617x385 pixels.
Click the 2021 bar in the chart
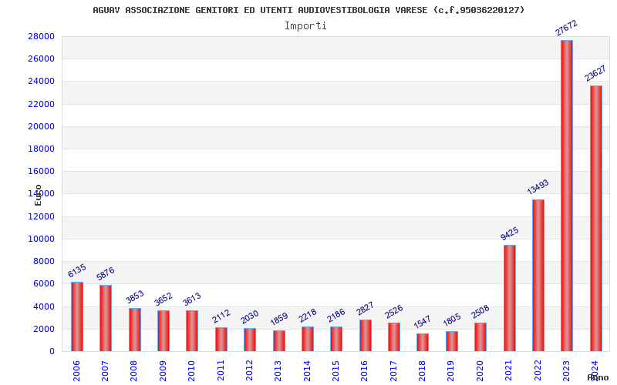(510, 298)
